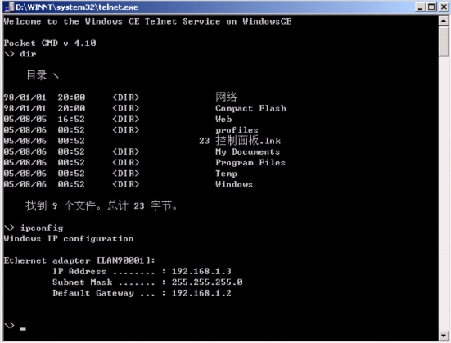Viewport: 451px width, 343px height.
Task: Click the Pocket CMD v 4.10 line
Action: click(x=50, y=43)
